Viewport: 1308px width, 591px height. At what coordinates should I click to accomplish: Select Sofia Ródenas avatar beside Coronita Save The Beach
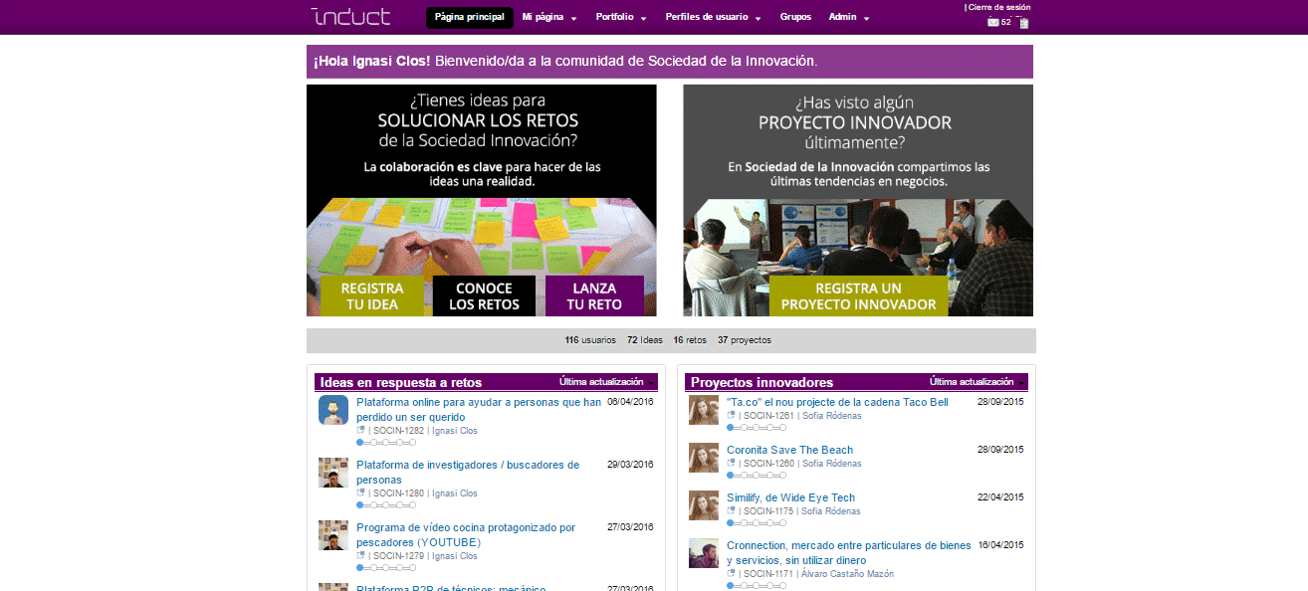tap(703, 457)
